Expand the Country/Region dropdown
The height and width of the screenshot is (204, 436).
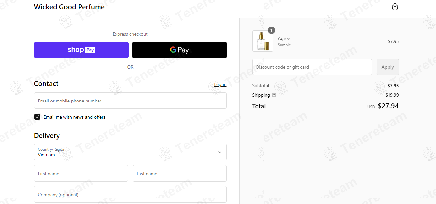tap(130, 152)
